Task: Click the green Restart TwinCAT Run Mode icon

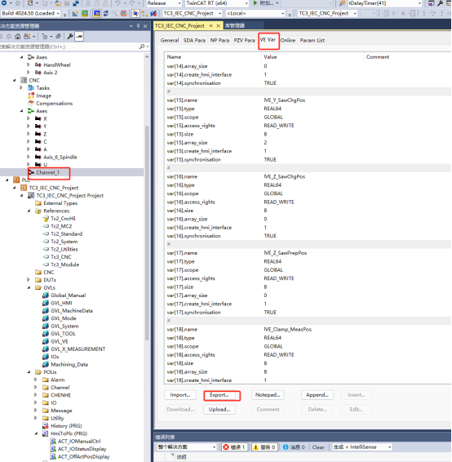Action: pos(85,14)
